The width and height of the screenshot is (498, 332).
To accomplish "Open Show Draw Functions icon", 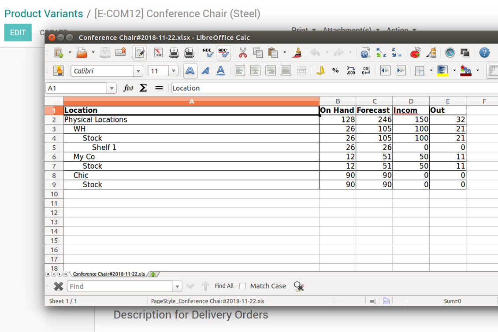I will pos(431,52).
